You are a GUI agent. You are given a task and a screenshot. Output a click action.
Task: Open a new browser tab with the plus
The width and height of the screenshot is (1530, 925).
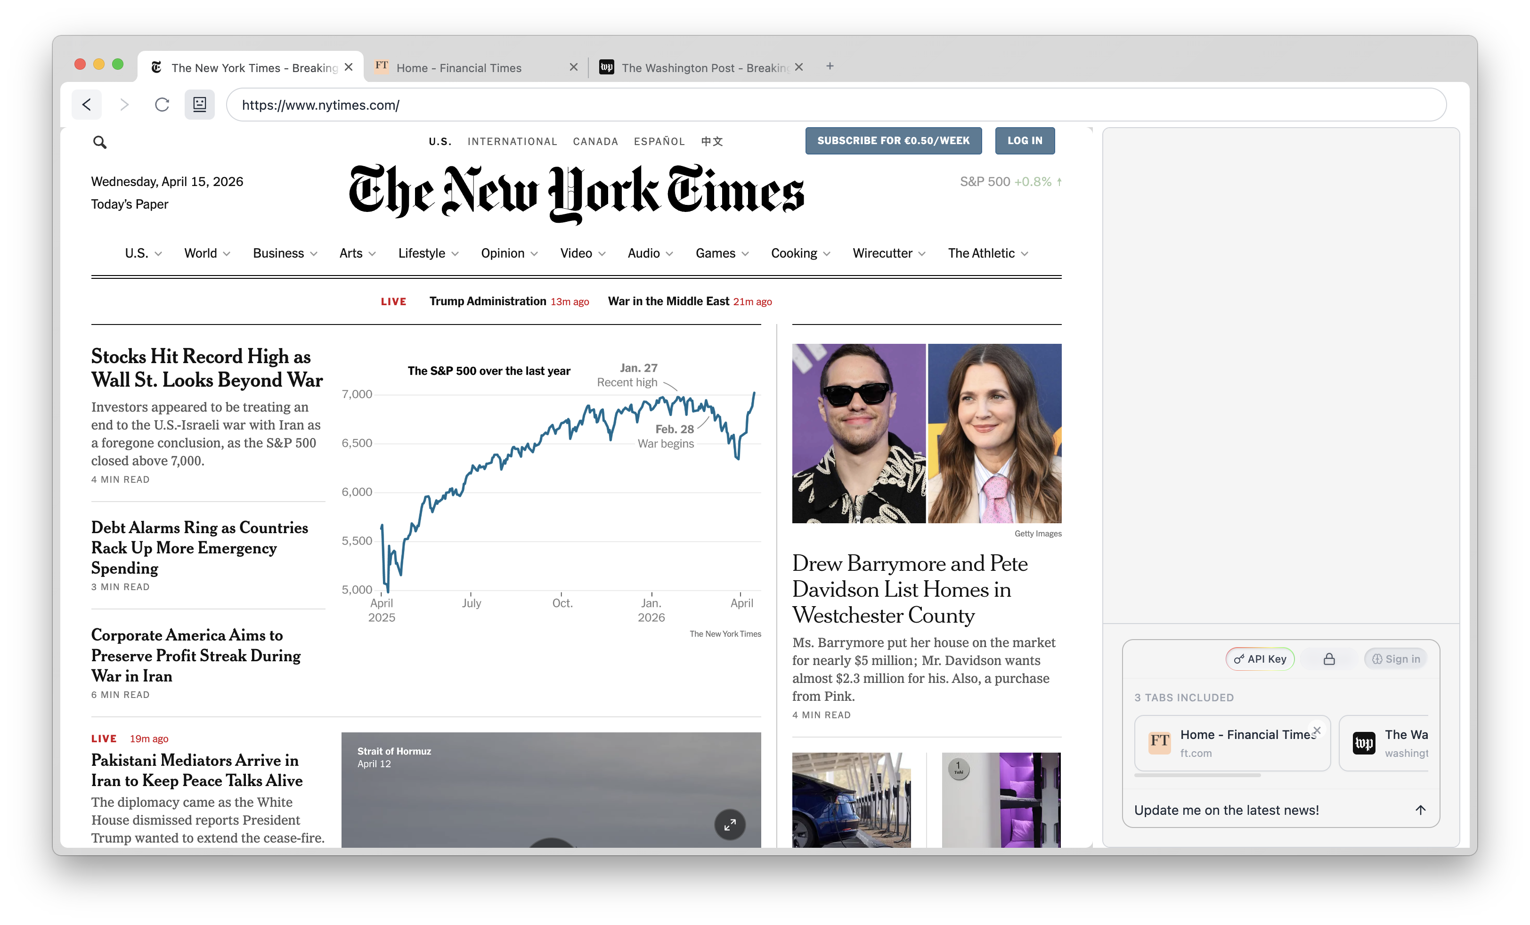coord(830,66)
